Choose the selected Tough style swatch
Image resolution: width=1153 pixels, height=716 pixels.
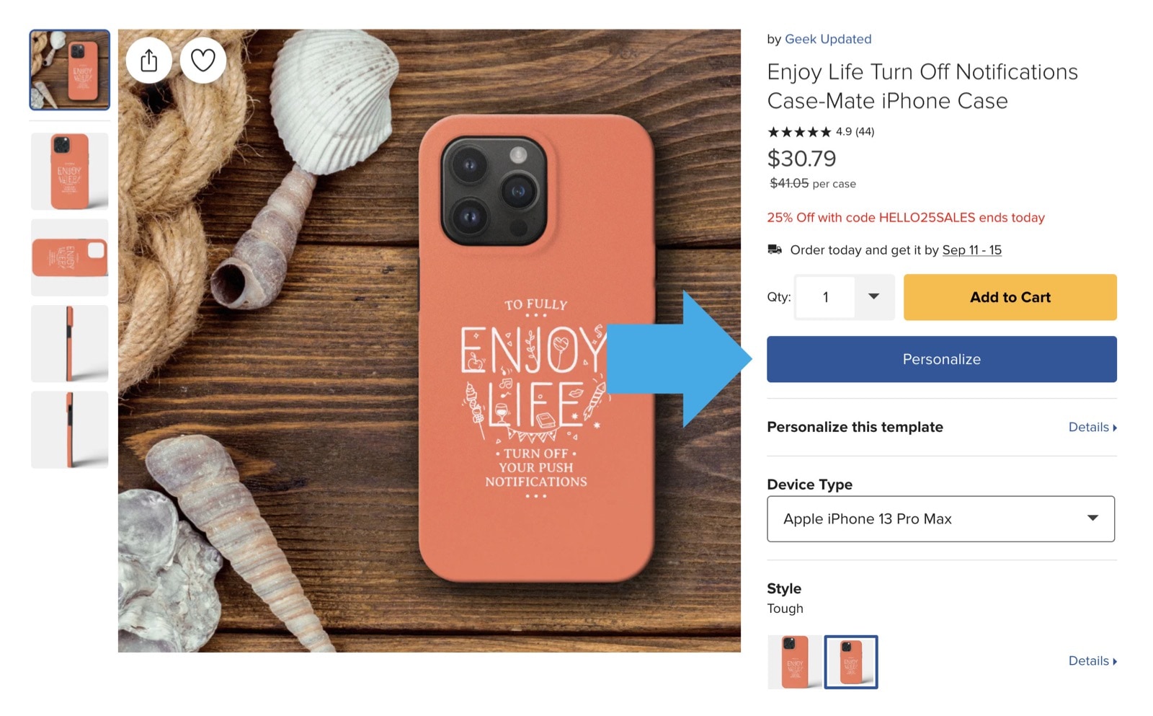coord(851,662)
